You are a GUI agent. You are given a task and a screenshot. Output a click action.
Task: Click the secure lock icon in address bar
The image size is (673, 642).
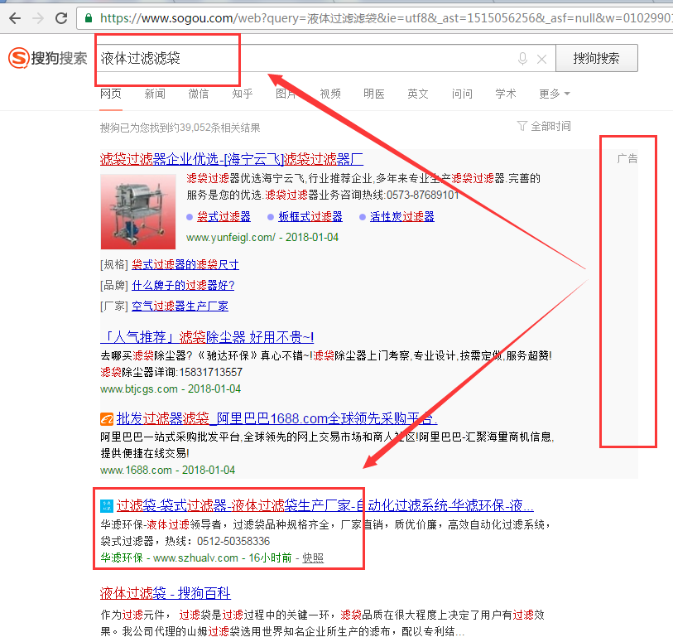coord(89,17)
